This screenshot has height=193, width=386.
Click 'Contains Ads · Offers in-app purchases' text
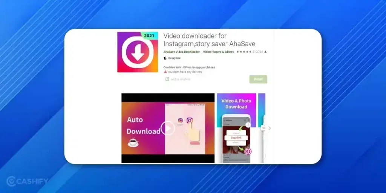(x=189, y=67)
